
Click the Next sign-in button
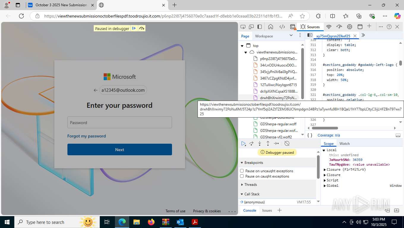click(x=120, y=150)
